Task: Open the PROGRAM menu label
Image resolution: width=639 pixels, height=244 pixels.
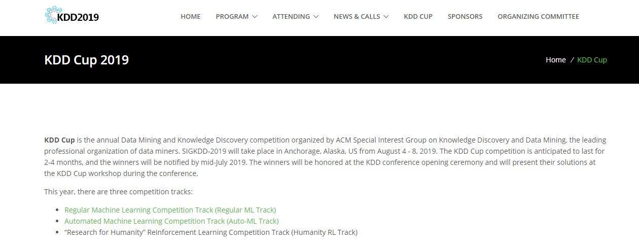Action: pos(232,17)
